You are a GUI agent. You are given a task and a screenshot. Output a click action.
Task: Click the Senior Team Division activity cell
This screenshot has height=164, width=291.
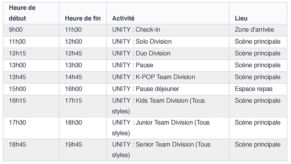pyautogui.click(x=161, y=149)
